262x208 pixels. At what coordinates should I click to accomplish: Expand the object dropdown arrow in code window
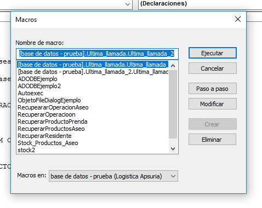[x=128, y=4]
